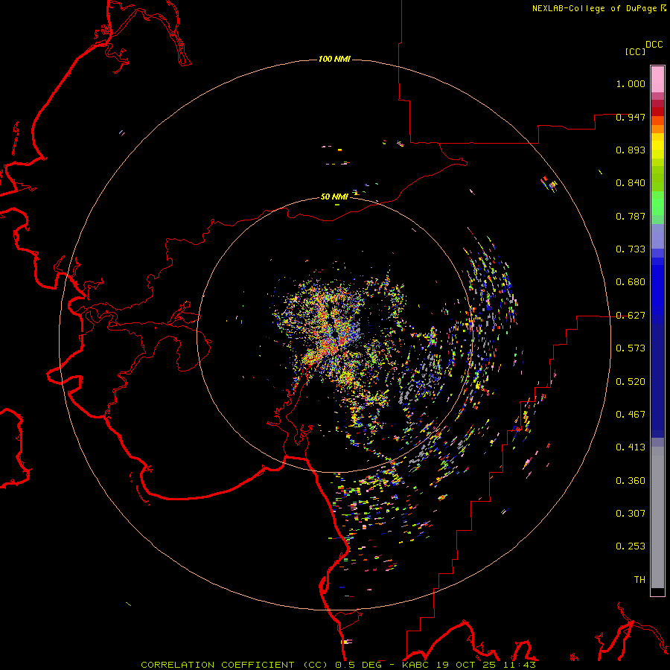Click the 1.000 color scale value
The height and width of the screenshot is (670, 670).
click(x=631, y=83)
